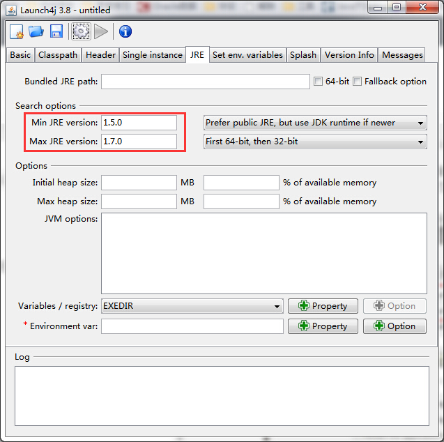Open the Classpath tab
The image size is (444, 442).
(x=58, y=55)
